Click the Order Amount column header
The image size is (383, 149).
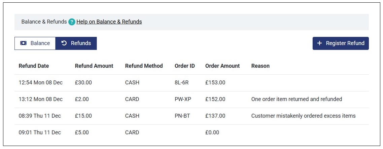coord(222,66)
